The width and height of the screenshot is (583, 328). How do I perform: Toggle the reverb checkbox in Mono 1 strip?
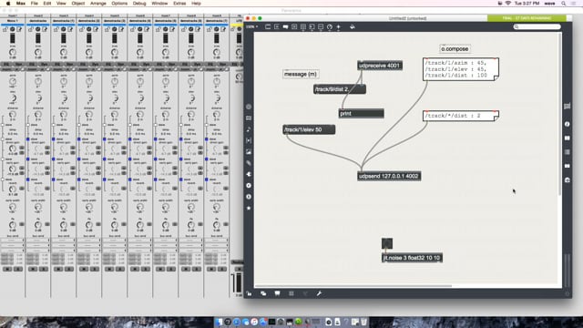click(3, 179)
